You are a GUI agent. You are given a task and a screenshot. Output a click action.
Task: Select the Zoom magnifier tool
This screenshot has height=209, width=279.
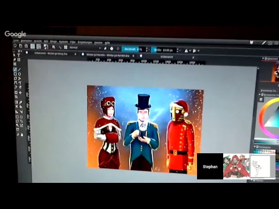pos(17,134)
